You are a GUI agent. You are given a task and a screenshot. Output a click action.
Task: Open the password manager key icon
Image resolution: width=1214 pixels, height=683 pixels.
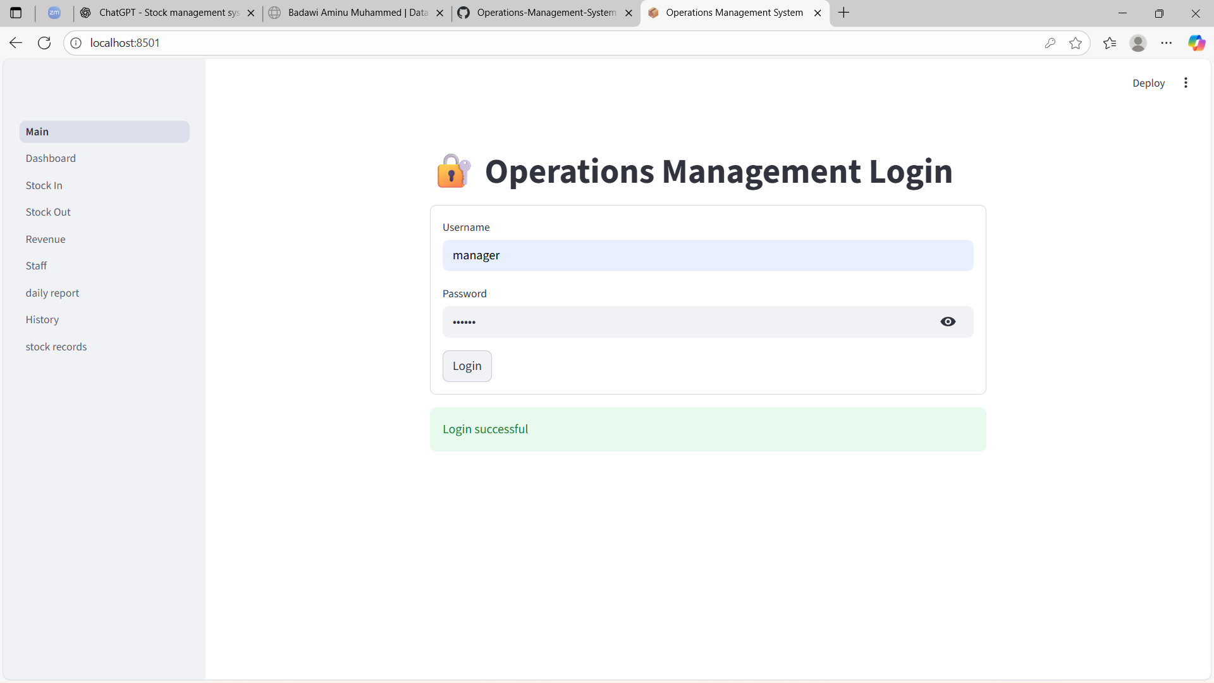[x=1050, y=42]
